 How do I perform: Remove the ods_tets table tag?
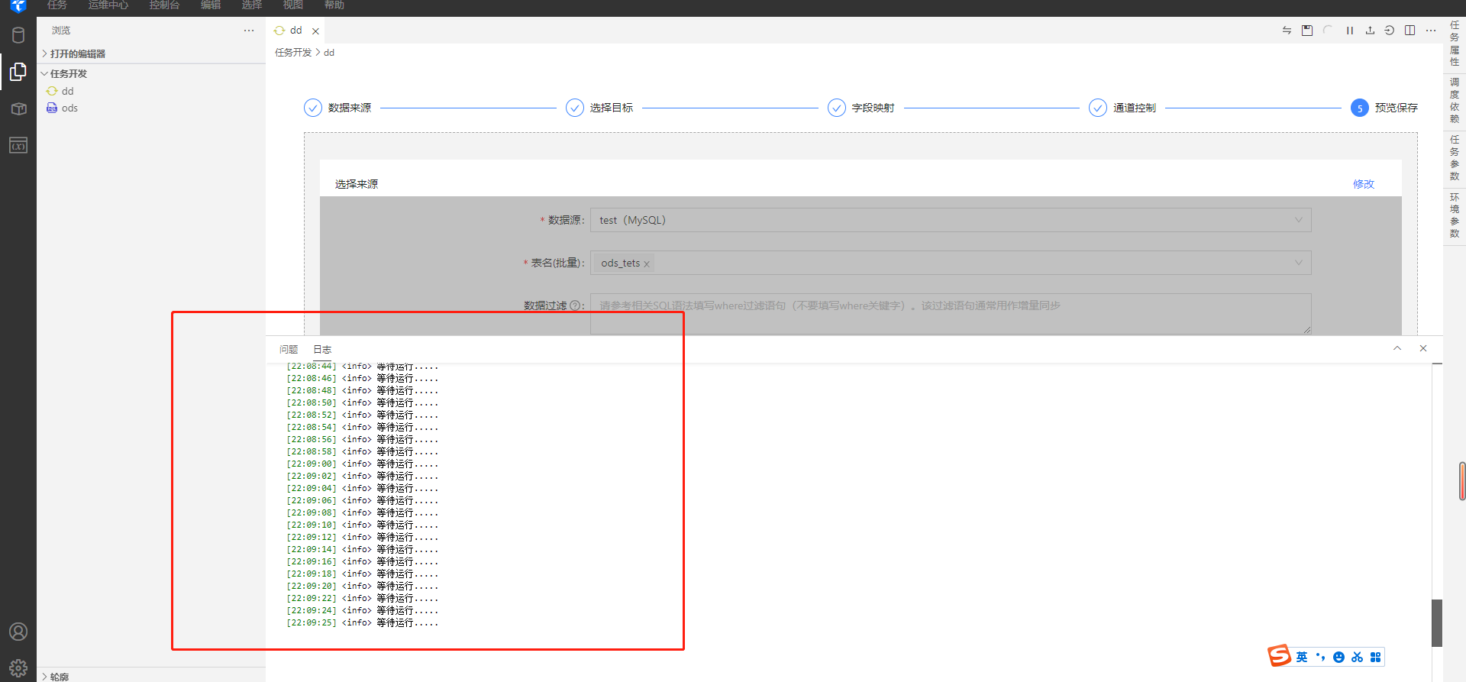click(647, 264)
